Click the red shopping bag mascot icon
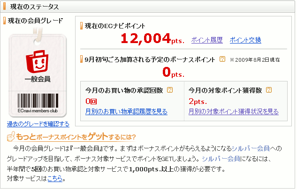The image size is (297, 190). tap(37, 61)
